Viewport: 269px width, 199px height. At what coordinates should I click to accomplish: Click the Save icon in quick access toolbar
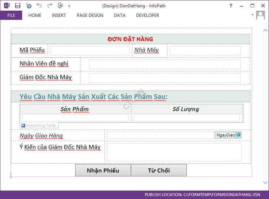(x=17, y=6)
